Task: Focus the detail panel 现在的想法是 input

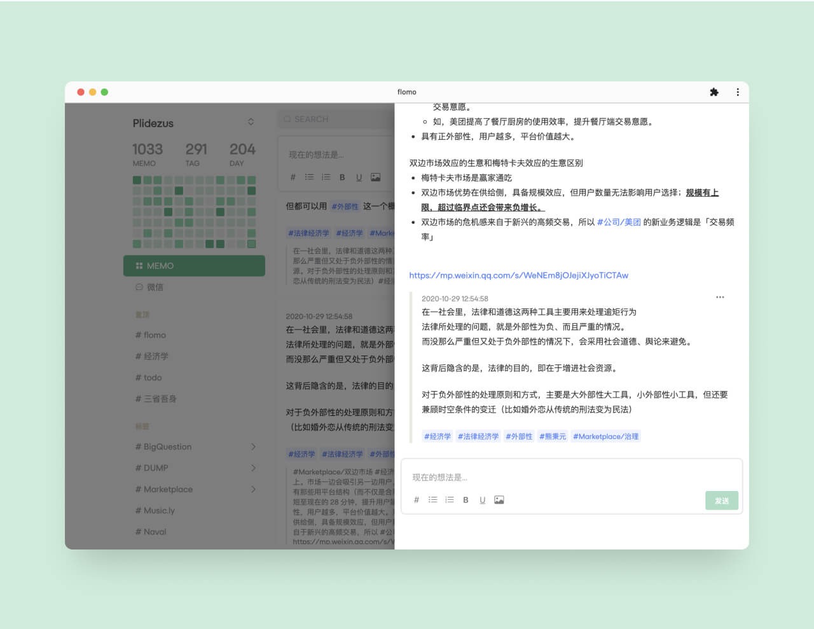Action: pos(571,477)
